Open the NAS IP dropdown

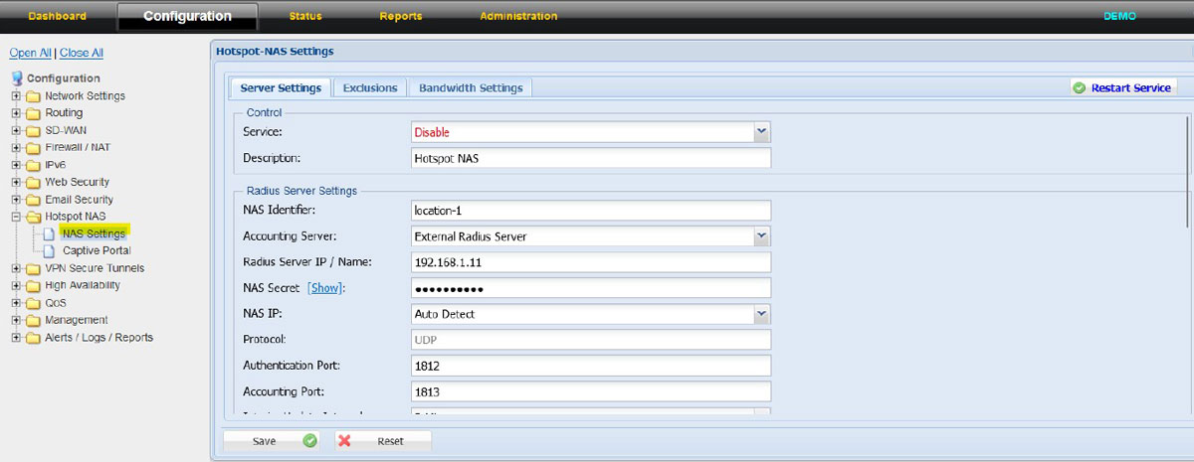coord(761,314)
